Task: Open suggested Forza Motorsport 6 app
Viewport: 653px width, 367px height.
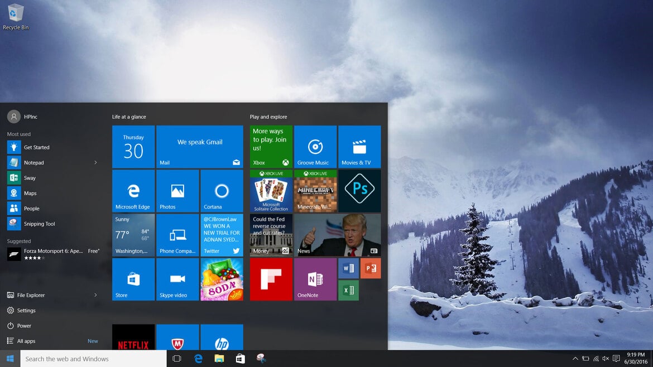Action: 54,254
